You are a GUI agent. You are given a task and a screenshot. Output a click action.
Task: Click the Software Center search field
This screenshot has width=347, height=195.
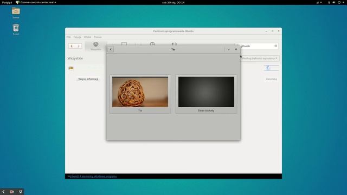[256, 46]
